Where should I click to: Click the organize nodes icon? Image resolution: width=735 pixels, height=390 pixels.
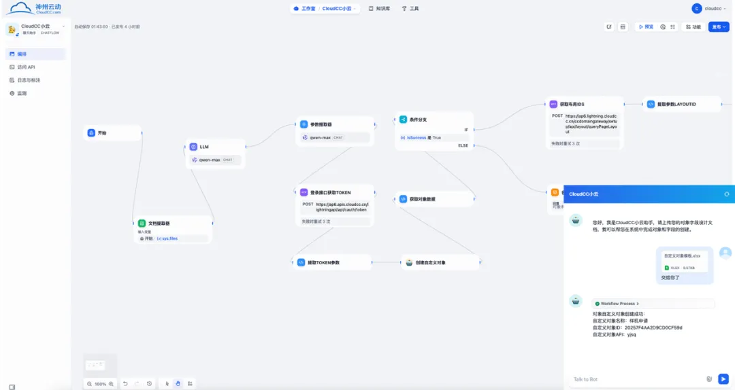point(190,384)
